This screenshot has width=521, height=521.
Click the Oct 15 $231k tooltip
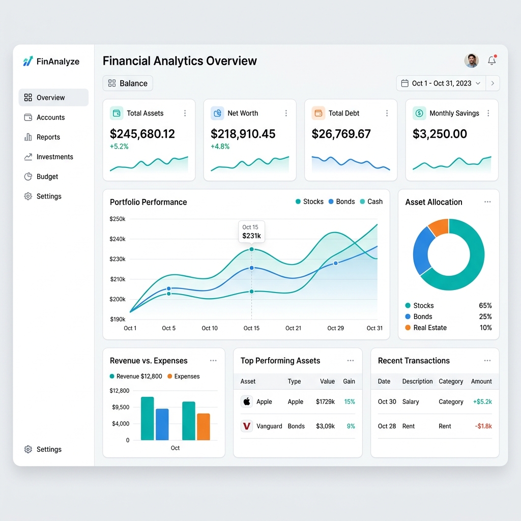click(251, 231)
